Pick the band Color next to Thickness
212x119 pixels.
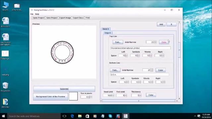(x=151, y=95)
